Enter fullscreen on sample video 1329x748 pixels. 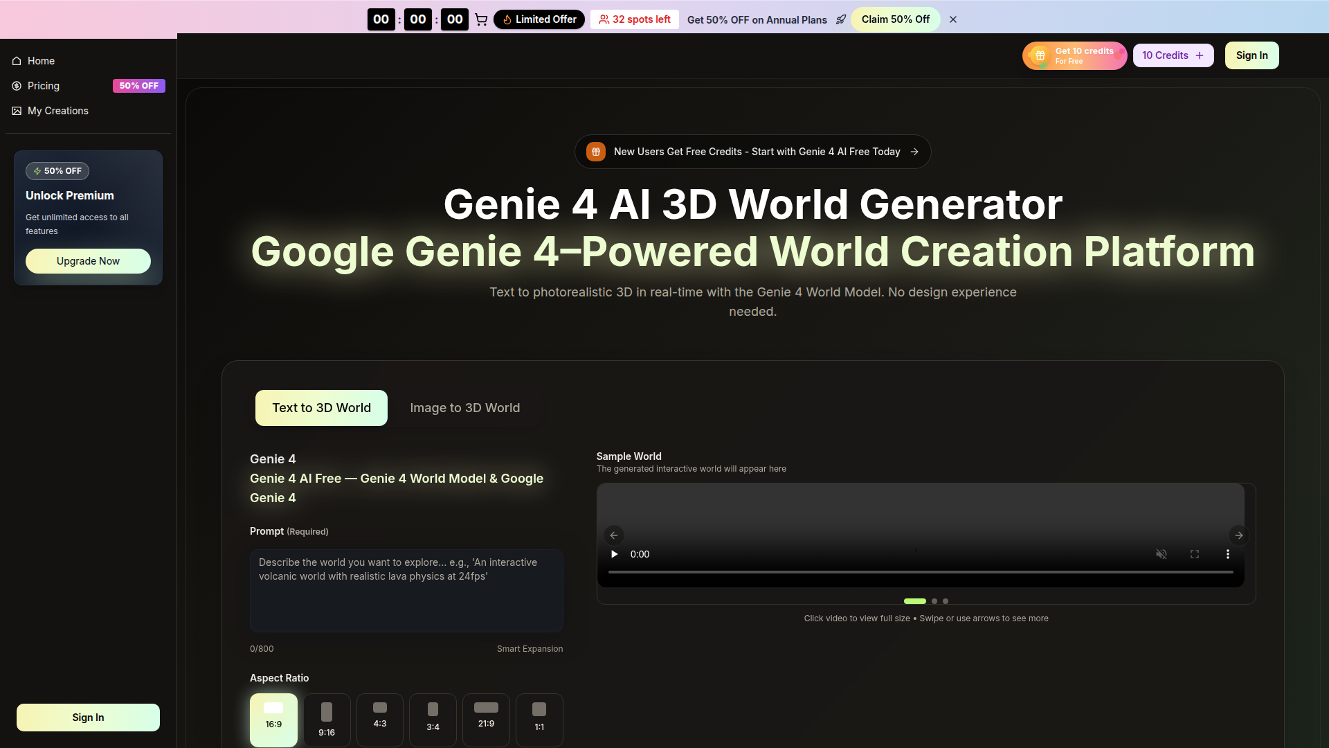point(1195,554)
